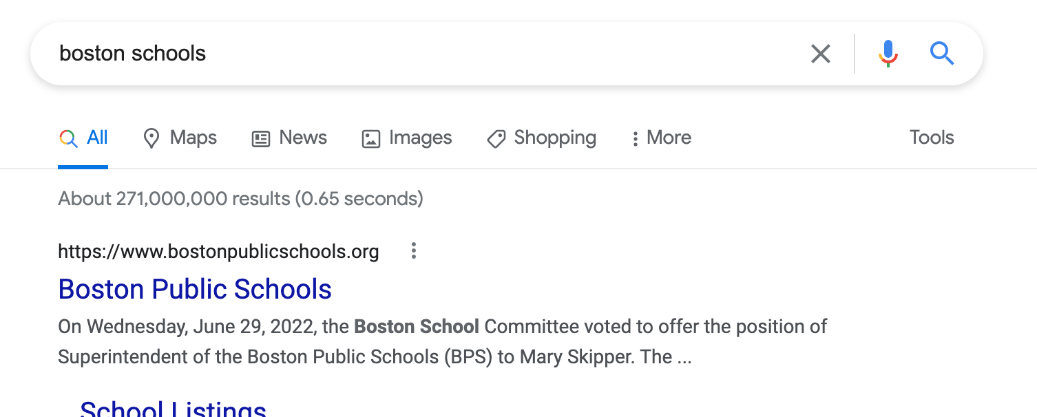Click the magnifying glass search icon

click(942, 53)
